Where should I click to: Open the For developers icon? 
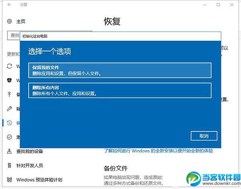(x=9, y=165)
